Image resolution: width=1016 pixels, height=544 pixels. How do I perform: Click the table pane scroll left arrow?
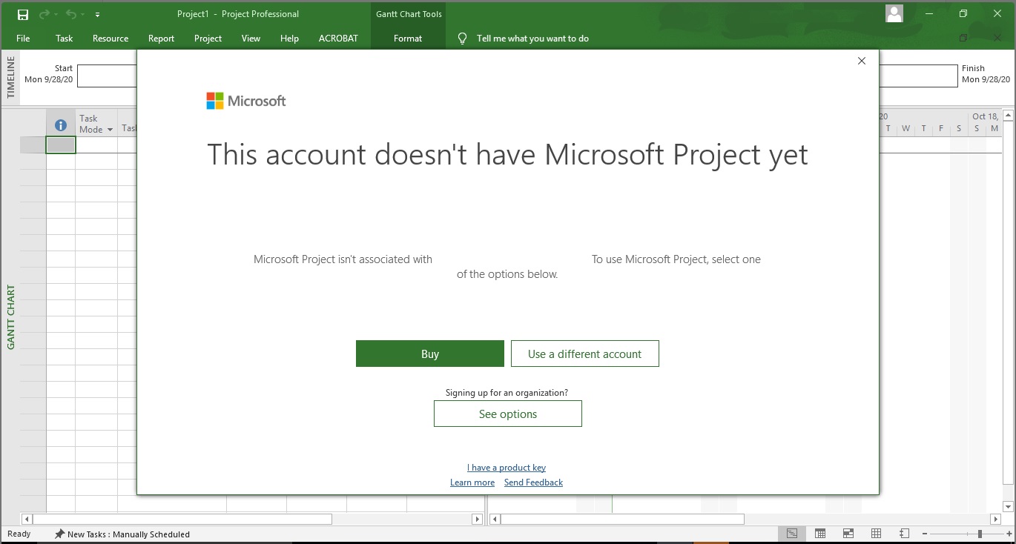[x=27, y=520]
